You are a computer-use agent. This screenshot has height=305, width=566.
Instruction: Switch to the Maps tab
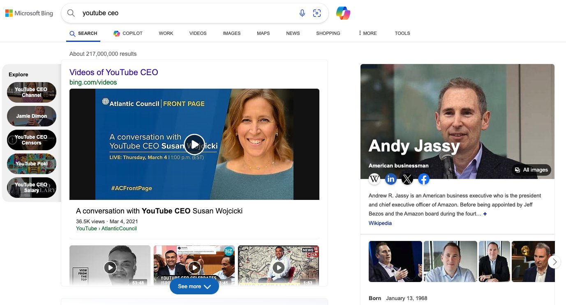pos(263,33)
